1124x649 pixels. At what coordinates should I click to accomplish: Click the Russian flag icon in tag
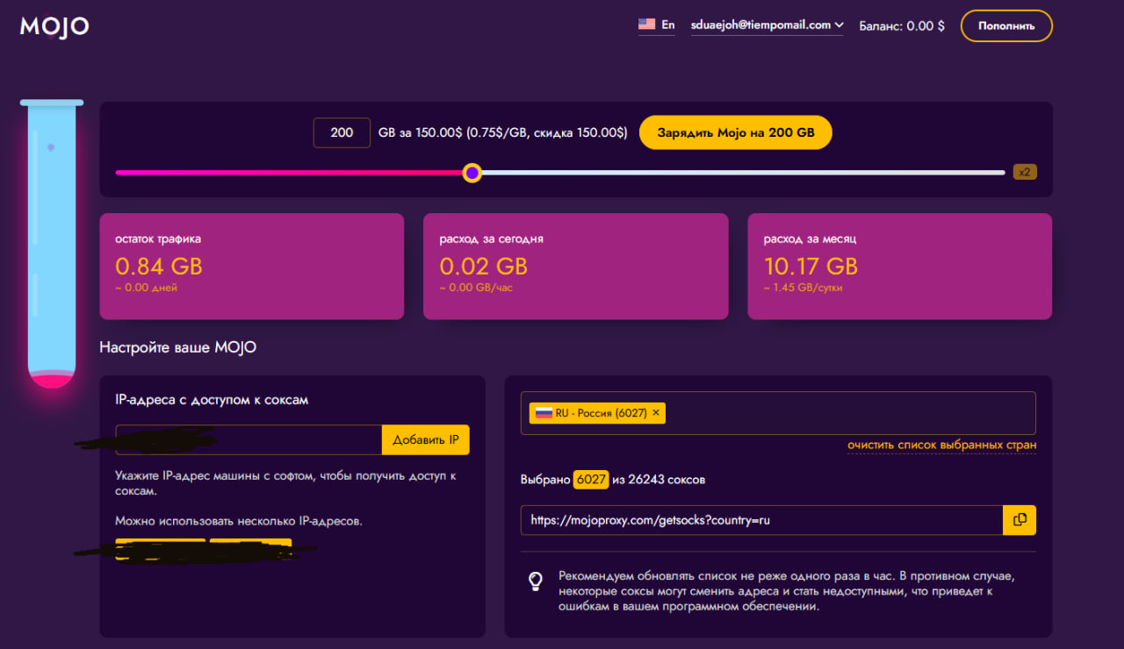544,413
